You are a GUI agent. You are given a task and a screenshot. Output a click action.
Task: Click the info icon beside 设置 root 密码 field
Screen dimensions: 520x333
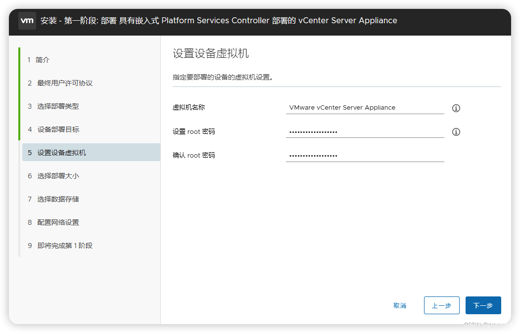(x=456, y=132)
